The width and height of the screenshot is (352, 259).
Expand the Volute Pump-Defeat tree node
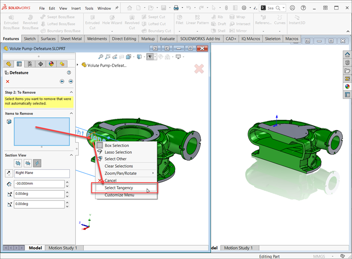point(78,65)
